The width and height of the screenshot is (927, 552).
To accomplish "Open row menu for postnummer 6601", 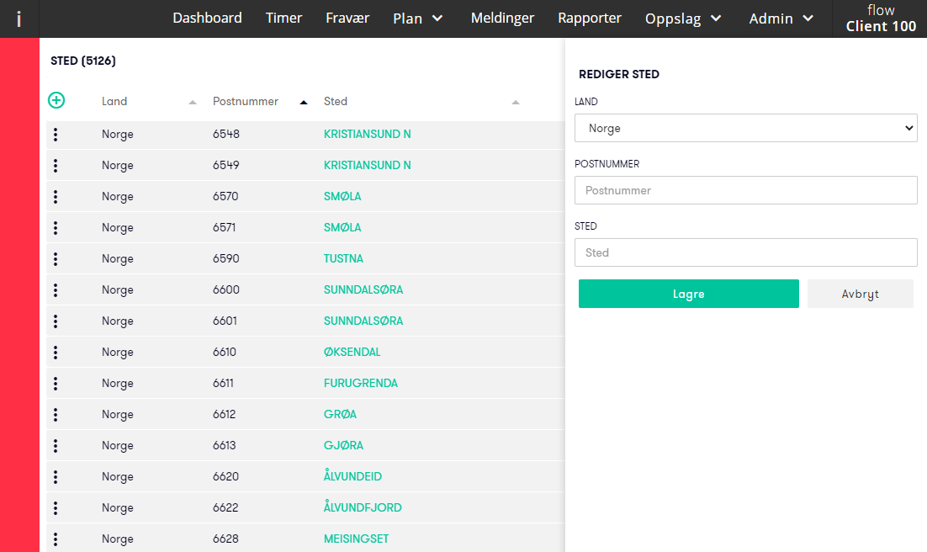I will (x=56, y=321).
